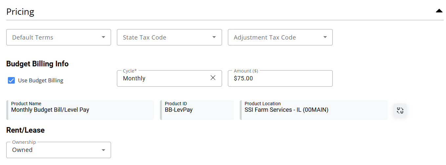The width and height of the screenshot is (446, 165).
Task: Click the Adjustment Tax Code caret
Action: tap(325, 37)
